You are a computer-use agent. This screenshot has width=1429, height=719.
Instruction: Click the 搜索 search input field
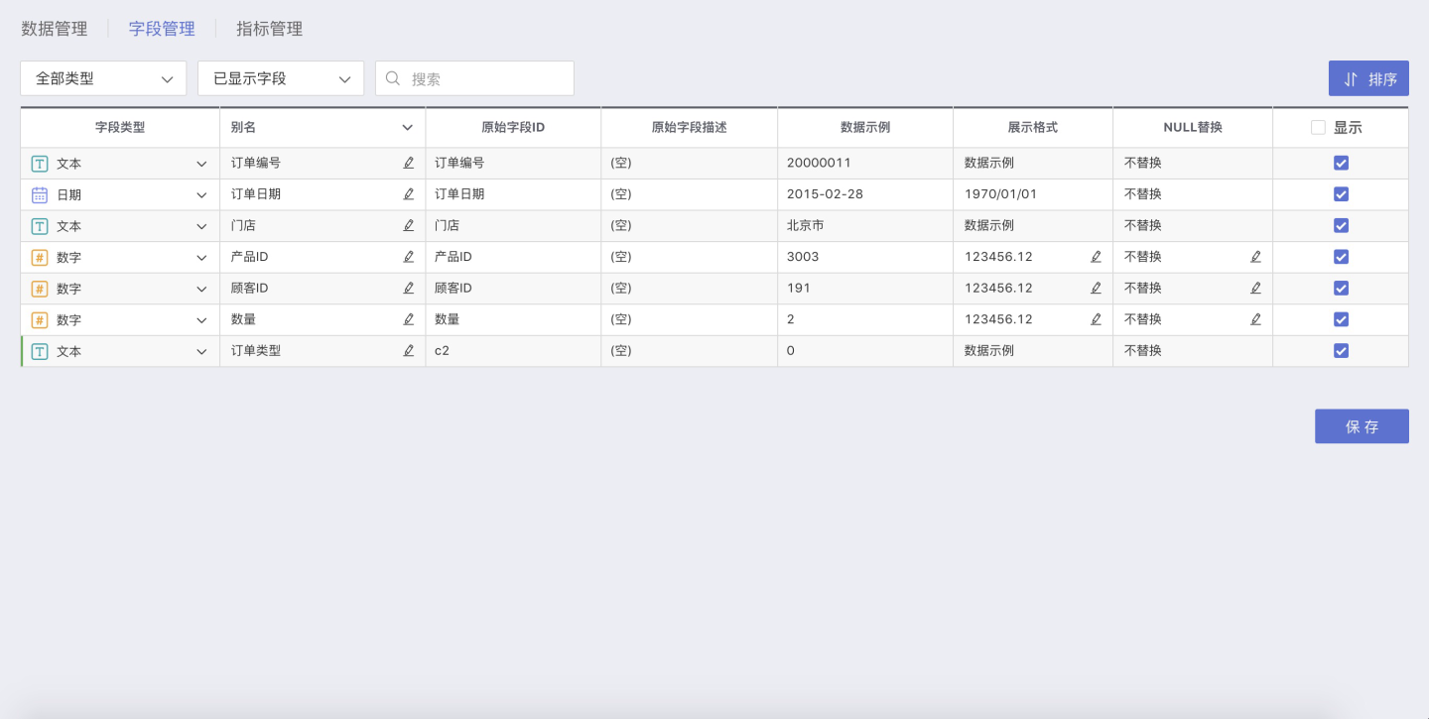click(x=486, y=79)
